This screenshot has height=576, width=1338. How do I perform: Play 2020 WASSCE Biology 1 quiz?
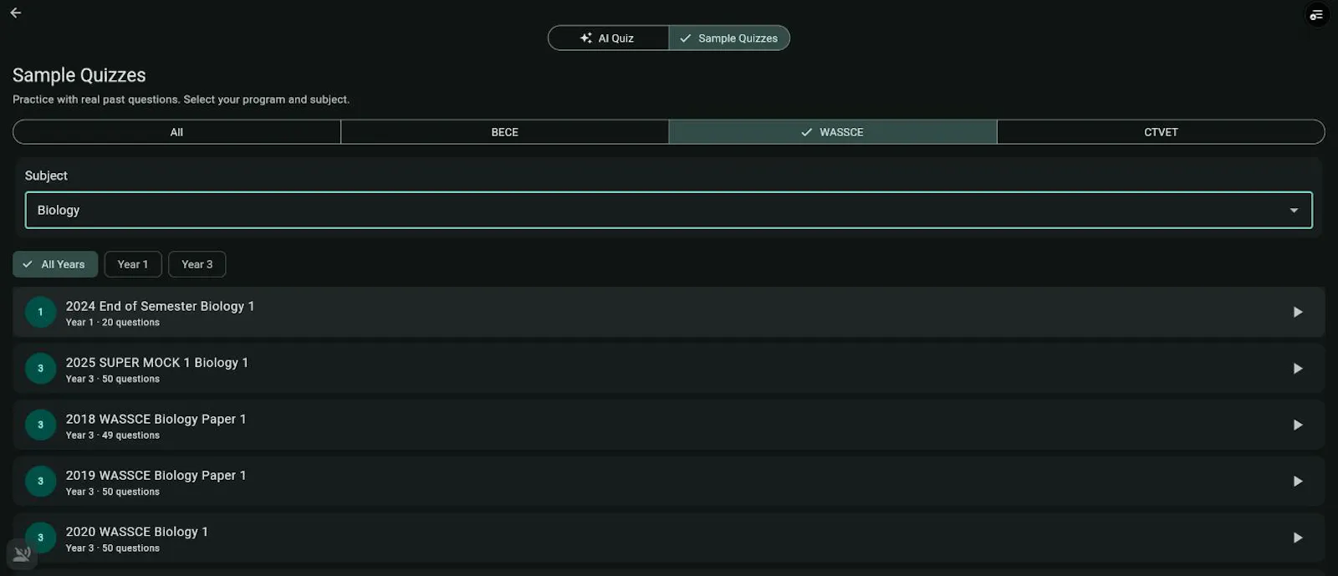tap(1298, 538)
